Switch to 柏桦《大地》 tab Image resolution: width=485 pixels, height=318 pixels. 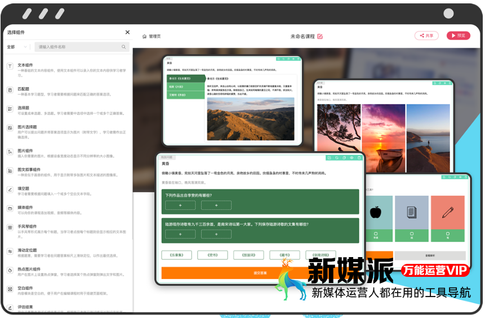tap(185, 87)
